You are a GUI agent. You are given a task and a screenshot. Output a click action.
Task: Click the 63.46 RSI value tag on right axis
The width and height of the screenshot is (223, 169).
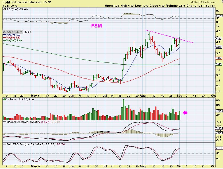tap(219, 16)
